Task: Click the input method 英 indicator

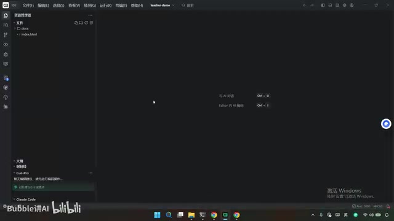Action: pos(346,215)
